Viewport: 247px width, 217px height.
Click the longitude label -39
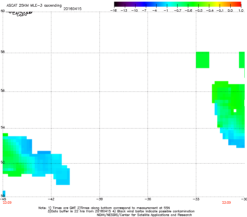[99, 199]
